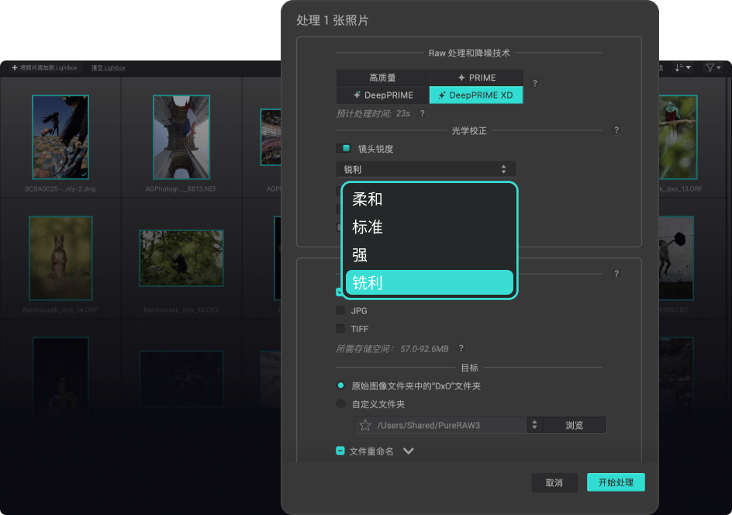Choose 标准 from the sharpness list
The width and height of the screenshot is (732, 515).
pyautogui.click(x=429, y=227)
